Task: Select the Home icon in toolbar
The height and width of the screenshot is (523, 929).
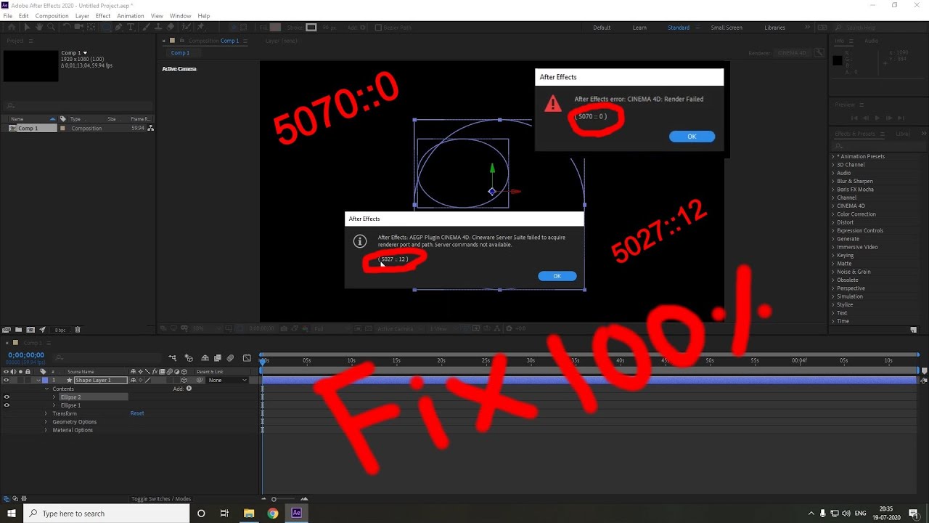Action: pyautogui.click(x=11, y=28)
